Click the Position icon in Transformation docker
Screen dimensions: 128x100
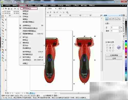tap(107, 19)
